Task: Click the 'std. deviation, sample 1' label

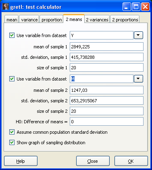Action: [x=44, y=57]
